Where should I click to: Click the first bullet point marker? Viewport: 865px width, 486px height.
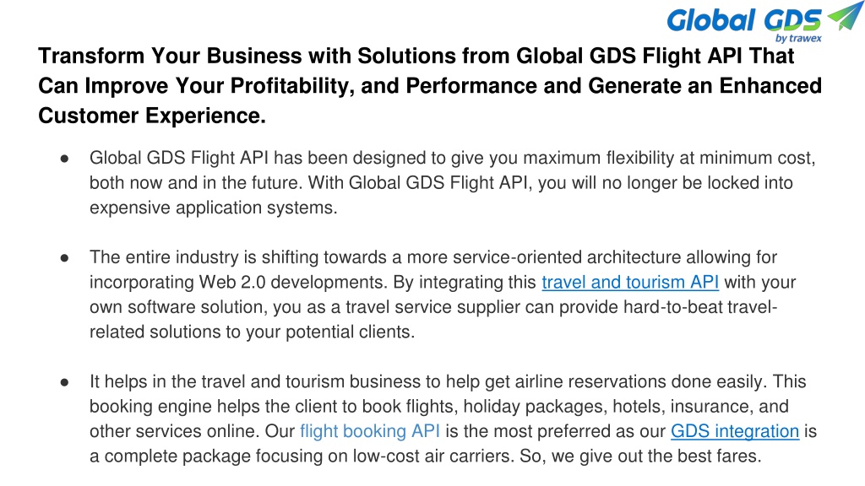pyautogui.click(x=64, y=159)
